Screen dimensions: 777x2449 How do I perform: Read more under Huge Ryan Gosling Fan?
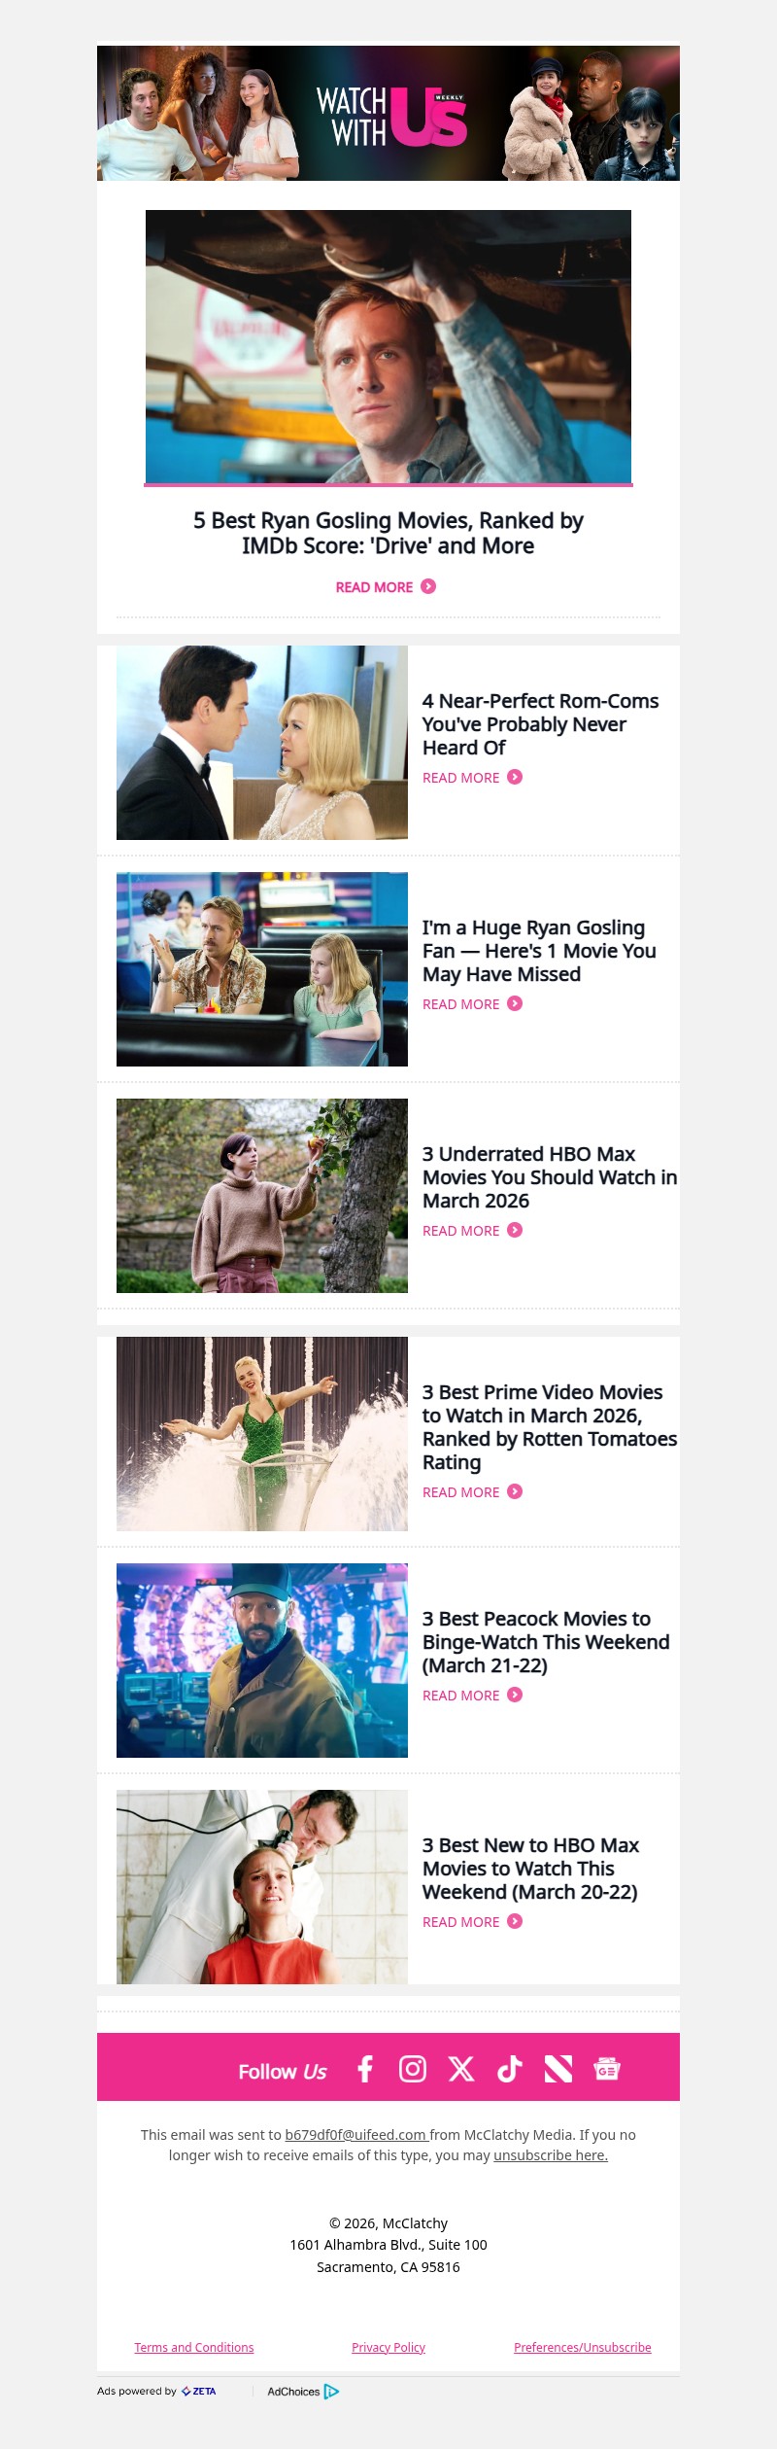473,1004
